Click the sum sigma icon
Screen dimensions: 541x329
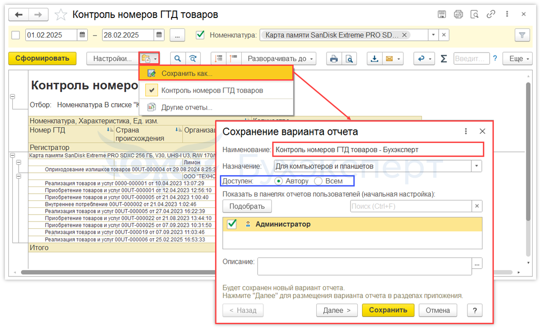tap(444, 59)
